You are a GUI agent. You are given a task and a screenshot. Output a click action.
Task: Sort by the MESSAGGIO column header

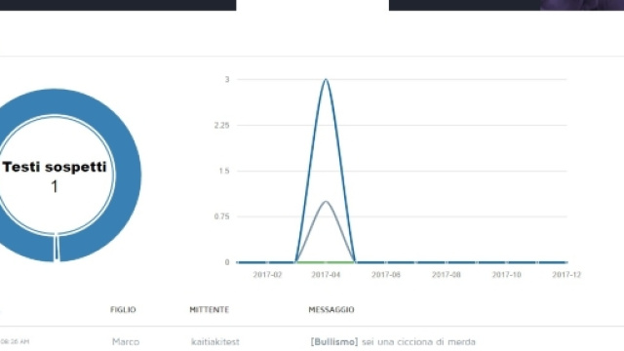(331, 310)
